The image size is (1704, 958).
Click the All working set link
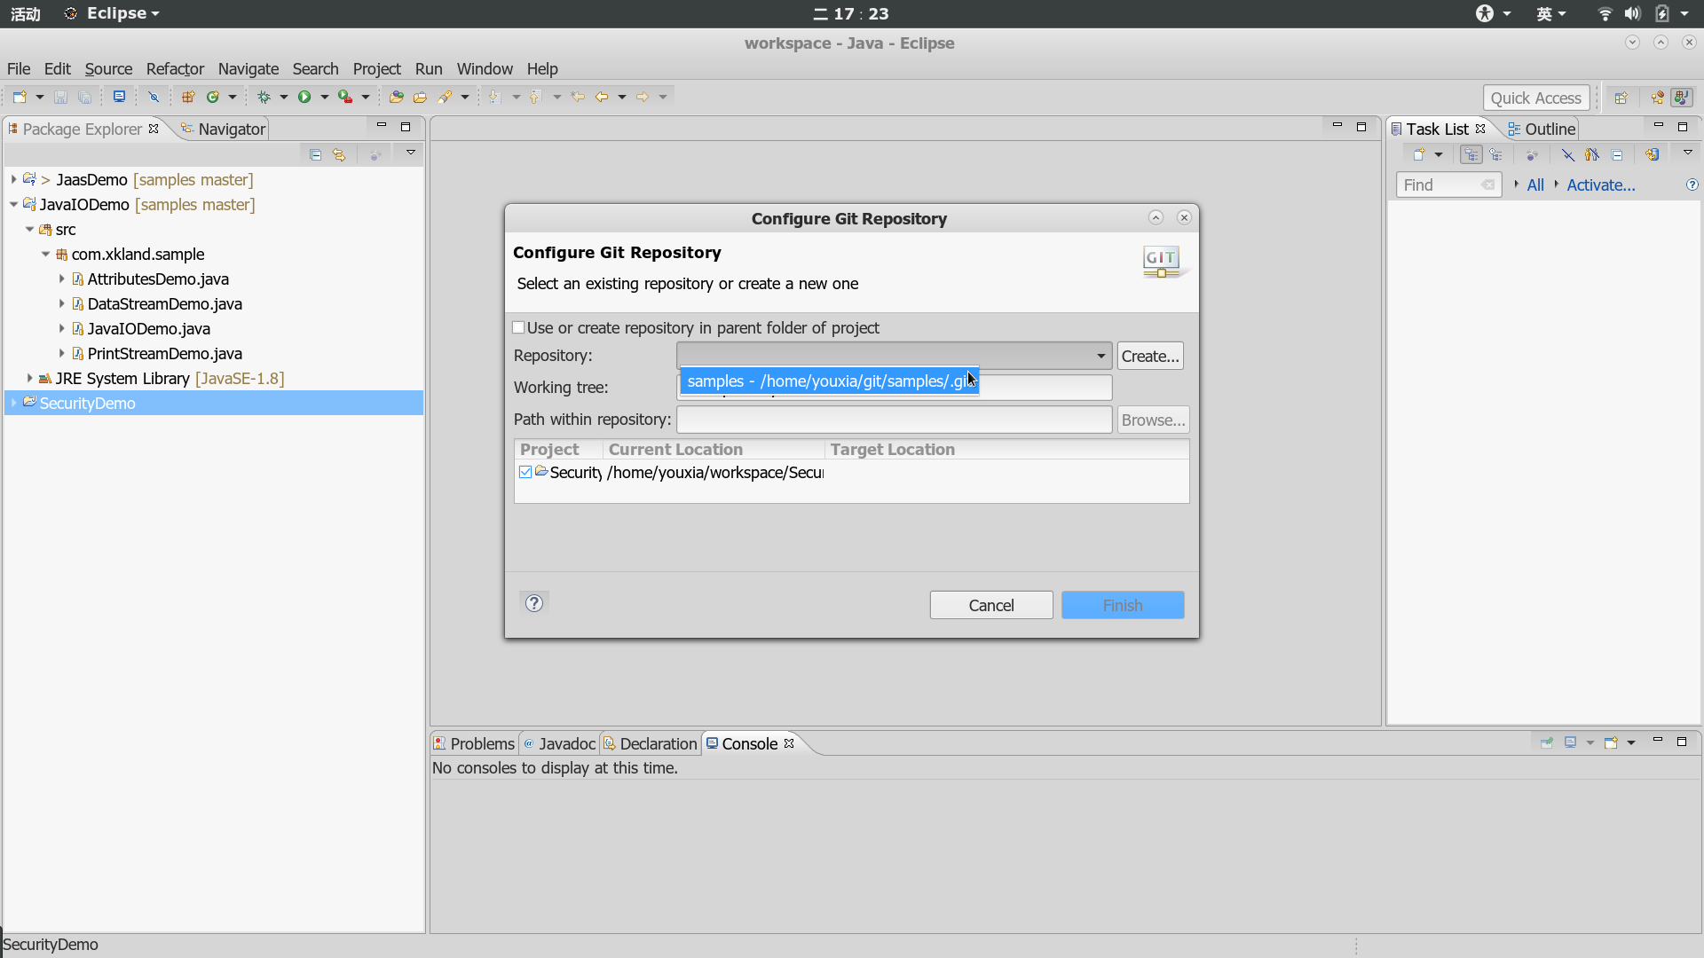(x=1535, y=185)
